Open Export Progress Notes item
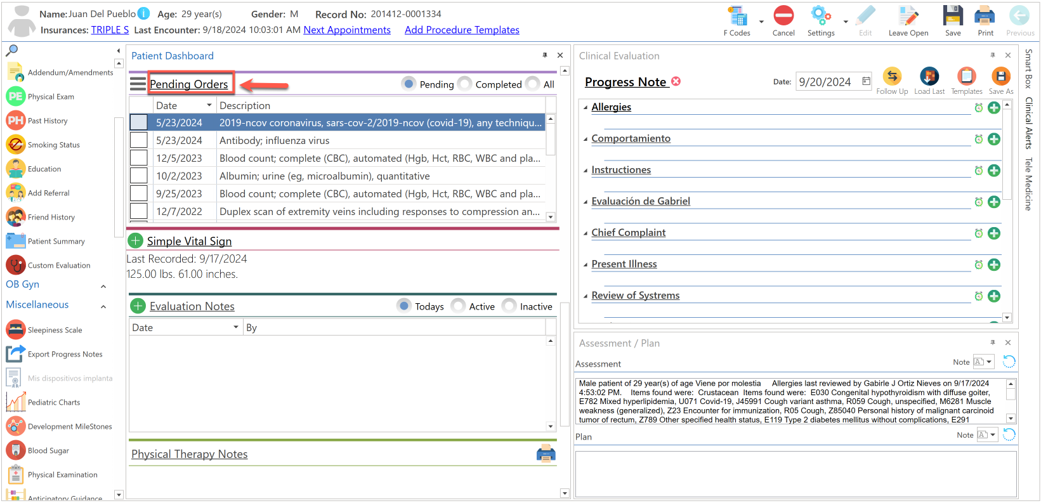This screenshot has height=503, width=1041. click(55, 354)
